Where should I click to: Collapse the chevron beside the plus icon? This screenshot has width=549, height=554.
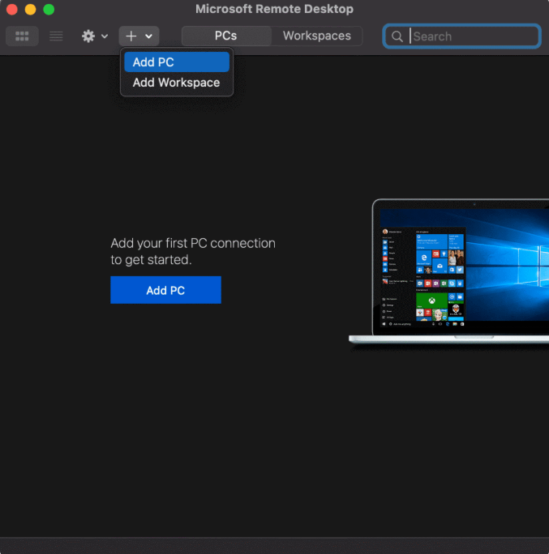click(x=148, y=36)
